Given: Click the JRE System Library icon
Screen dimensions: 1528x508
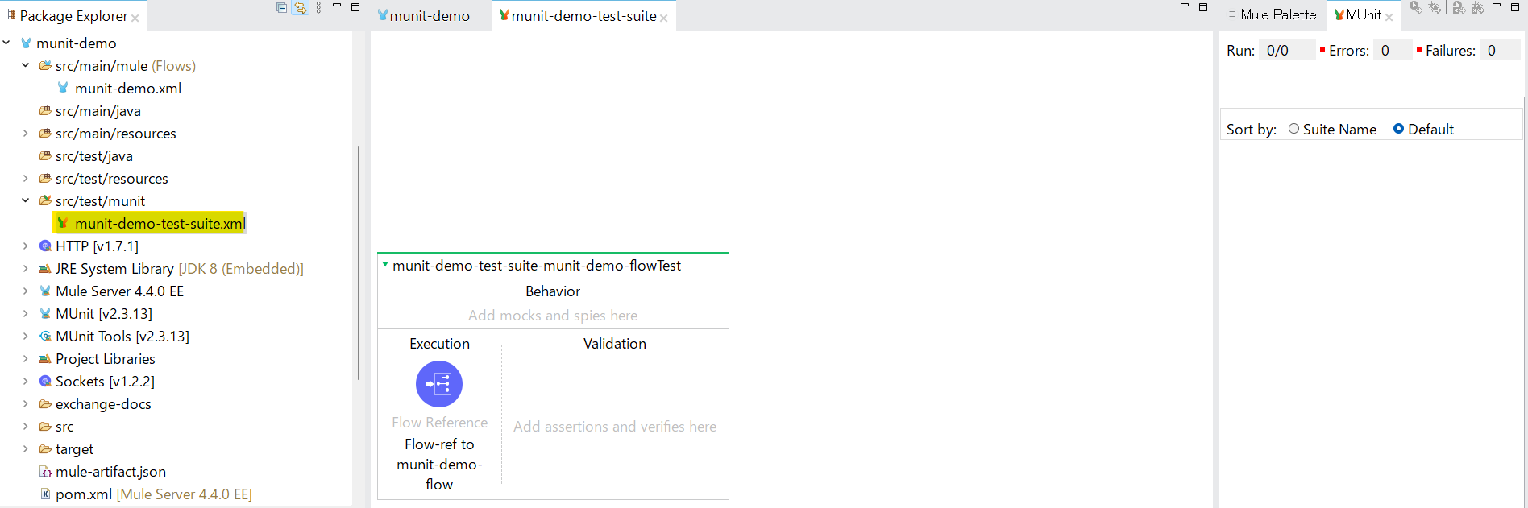Looking at the screenshot, I should pyautogui.click(x=45, y=268).
